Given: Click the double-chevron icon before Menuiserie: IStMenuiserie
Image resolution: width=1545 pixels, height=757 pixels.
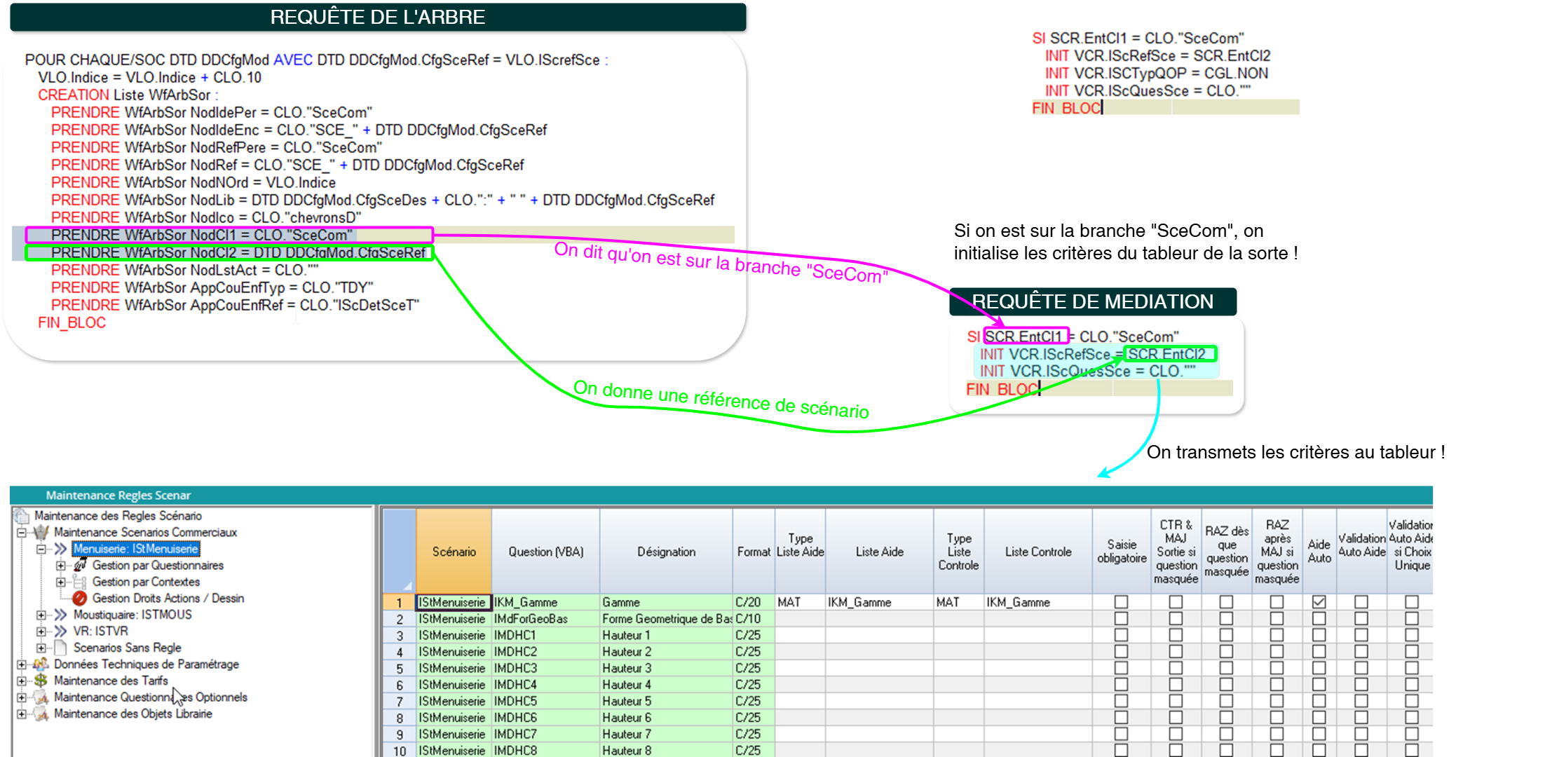Looking at the screenshot, I should [x=61, y=549].
